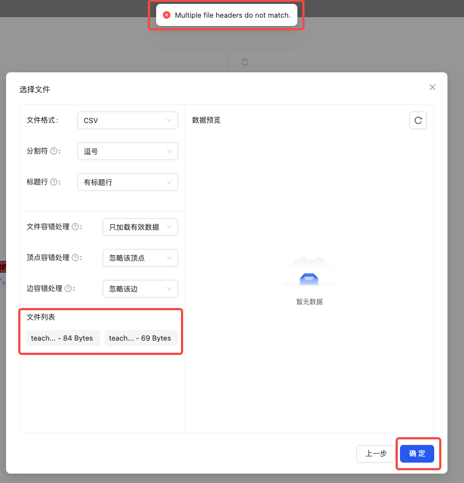Click the 'Multiple file headers do not match.' message
Viewport: 464px width, 483px height.
[233, 15]
